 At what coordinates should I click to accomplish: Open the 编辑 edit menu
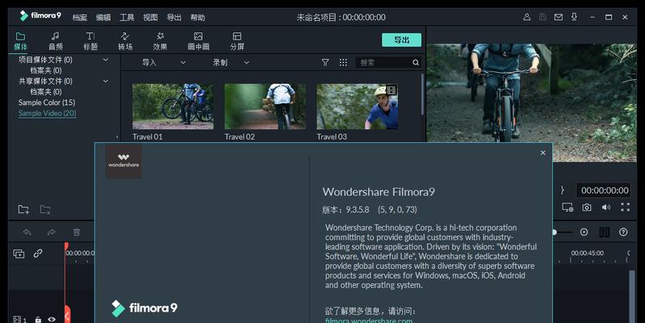[103, 17]
